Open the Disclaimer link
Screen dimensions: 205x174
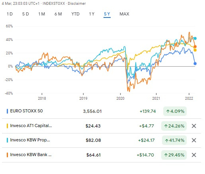[x=76, y=4]
